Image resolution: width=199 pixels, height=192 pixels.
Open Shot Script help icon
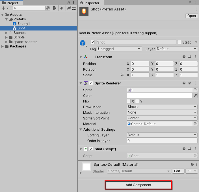184,149
